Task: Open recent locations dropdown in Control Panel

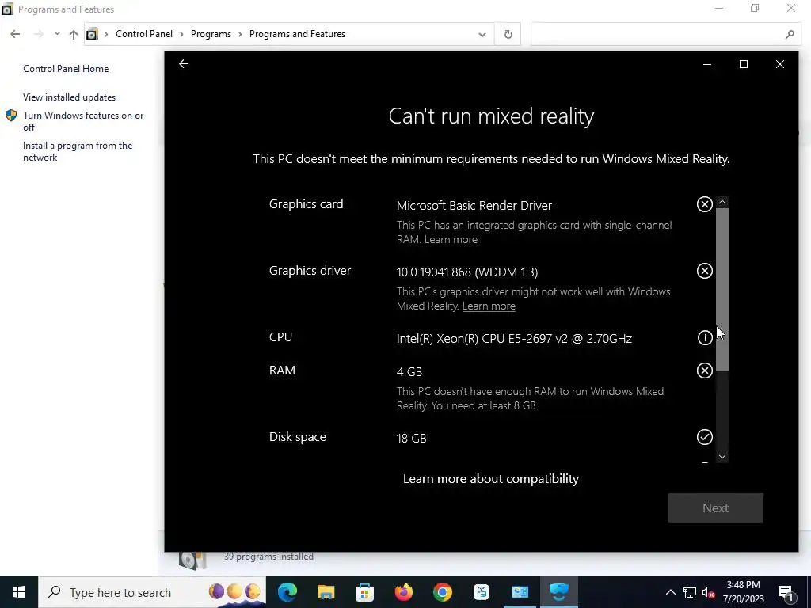Action: click(x=57, y=34)
